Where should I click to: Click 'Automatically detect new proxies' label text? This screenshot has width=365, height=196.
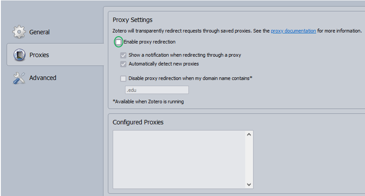164,64
